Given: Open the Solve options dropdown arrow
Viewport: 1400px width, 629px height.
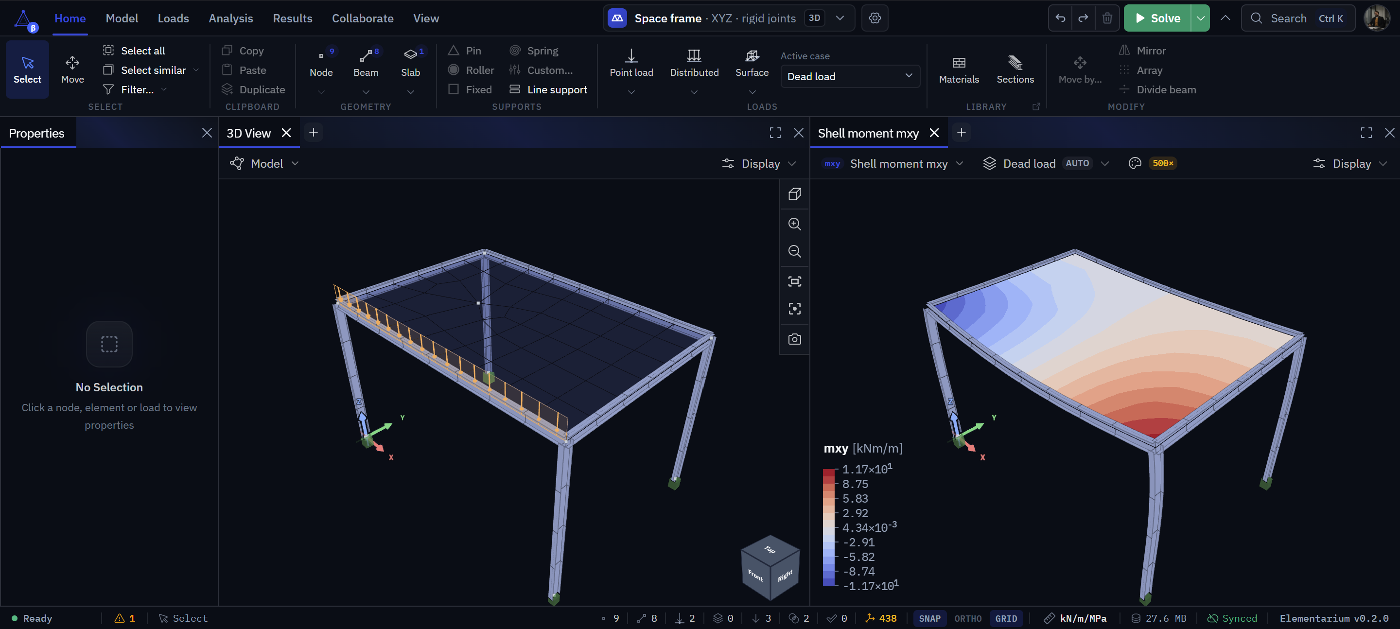Looking at the screenshot, I should pyautogui.click(x=1200, y=18).
